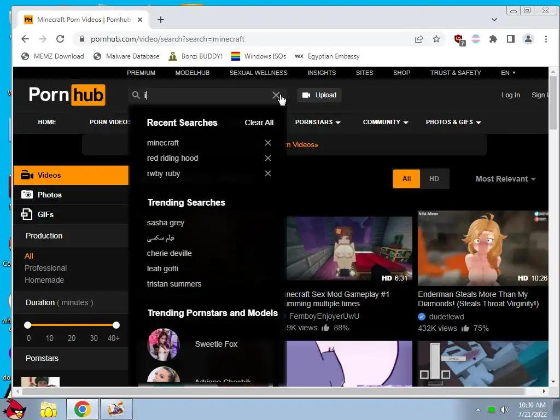This screenshot has height=420, width=560.
Task: Go back with the browser back arrow
Action: click(25, 39)
